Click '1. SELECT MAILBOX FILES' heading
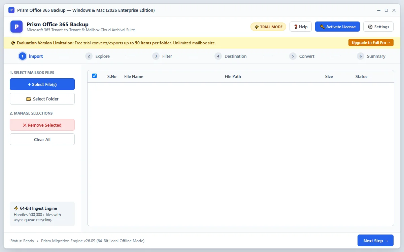The image size is (404, 252). [x=32, y=73]
